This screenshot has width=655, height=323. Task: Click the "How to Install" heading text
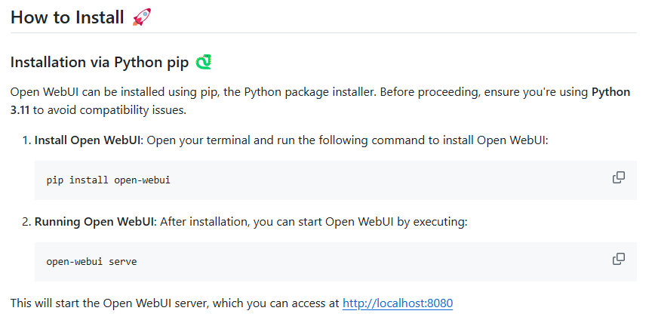coord(67,17)
